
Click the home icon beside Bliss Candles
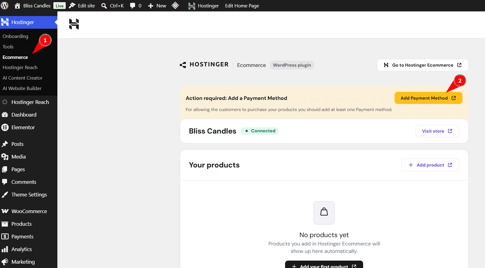[17, 6]
